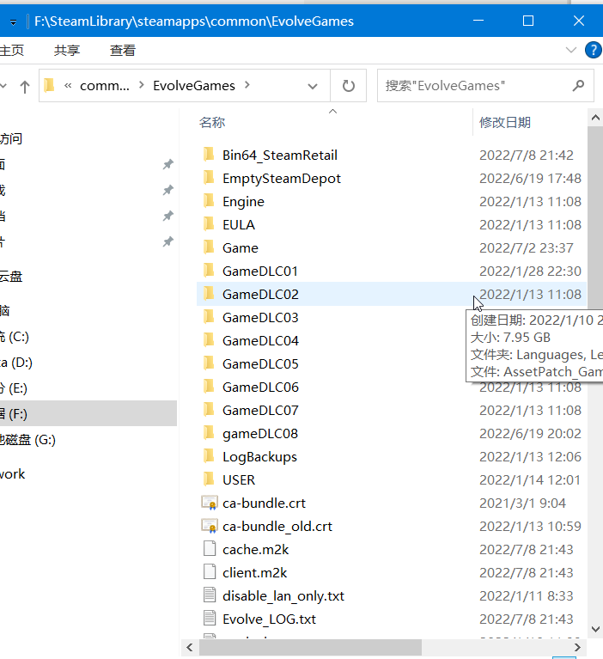Select the GameDLC03 folder icon

(209, 317)
